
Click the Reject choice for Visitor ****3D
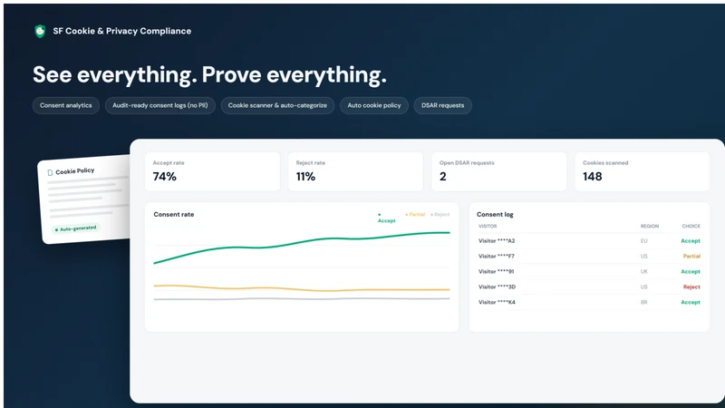click(x=691, y=287)
